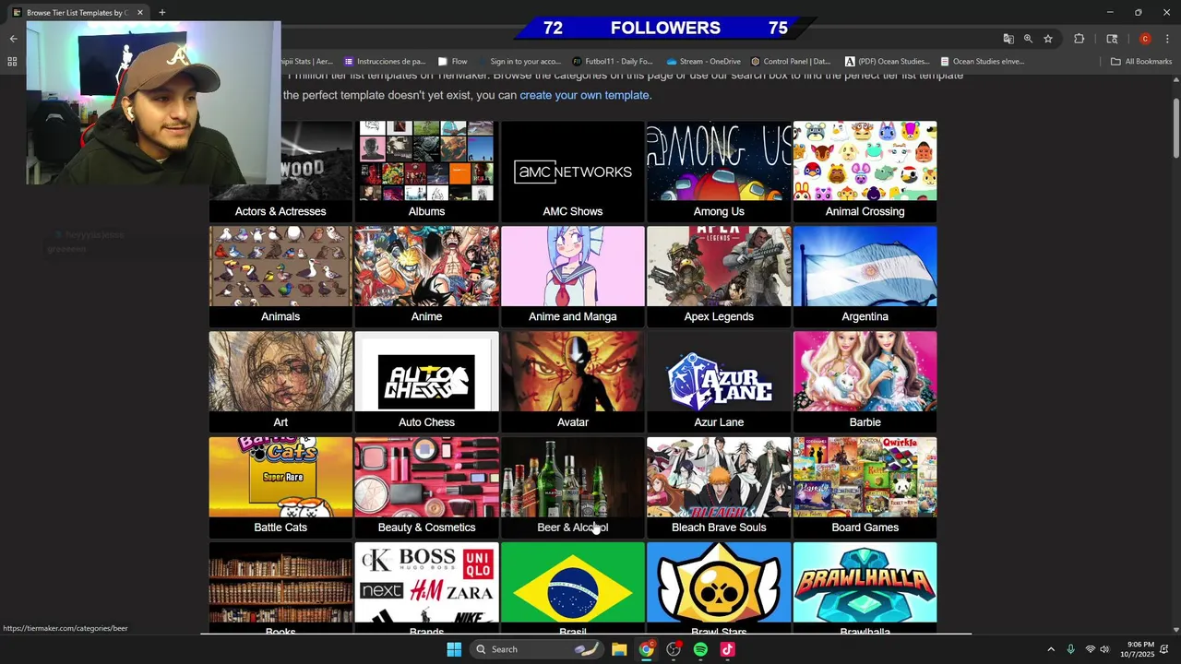Open the Sign in to your acco... bookmark
This screenshot has width=1181, height=664.
pyautogui.click(x=519, y=62)
